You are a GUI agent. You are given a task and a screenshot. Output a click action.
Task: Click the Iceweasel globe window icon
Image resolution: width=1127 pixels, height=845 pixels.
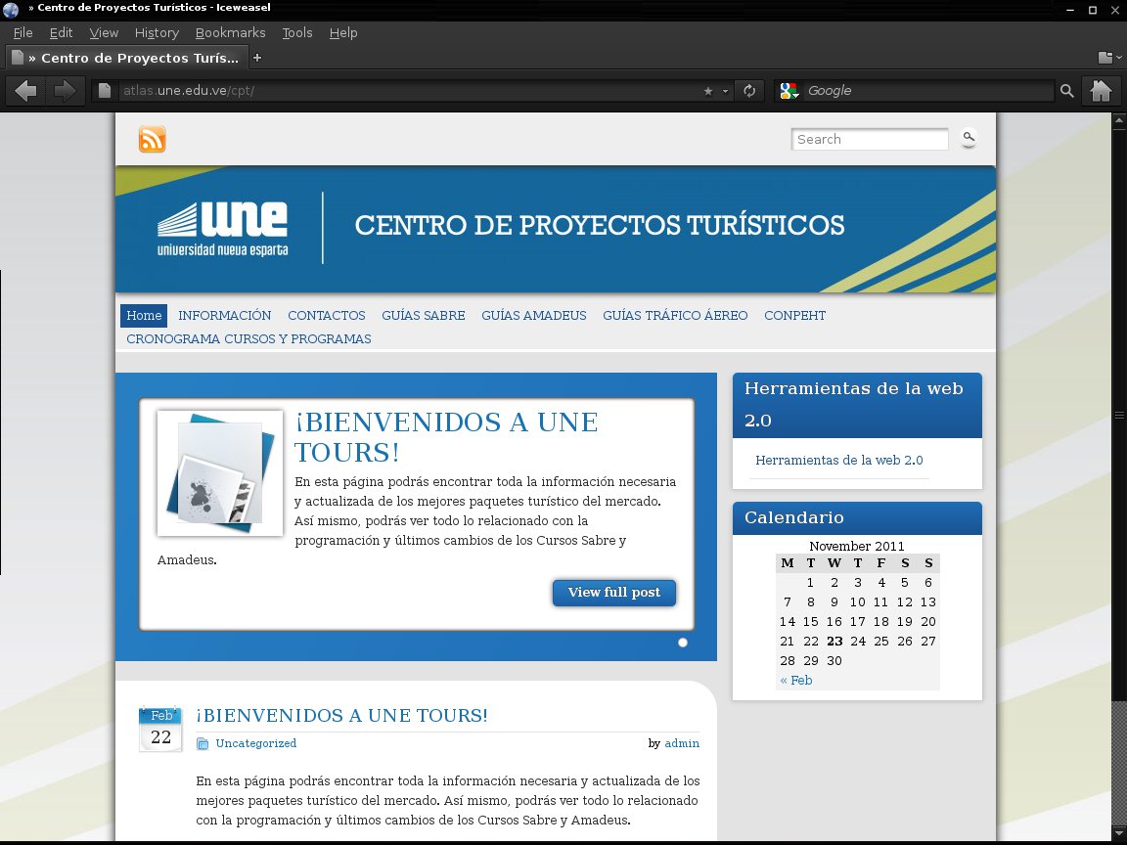(10, 9)
